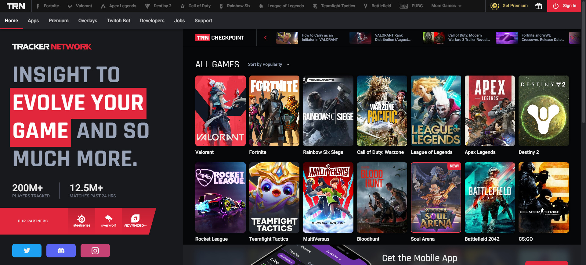Click the Soul Arena game cover
The width and height of the screenshot is (586, 265).
click(x=436, y=198)
